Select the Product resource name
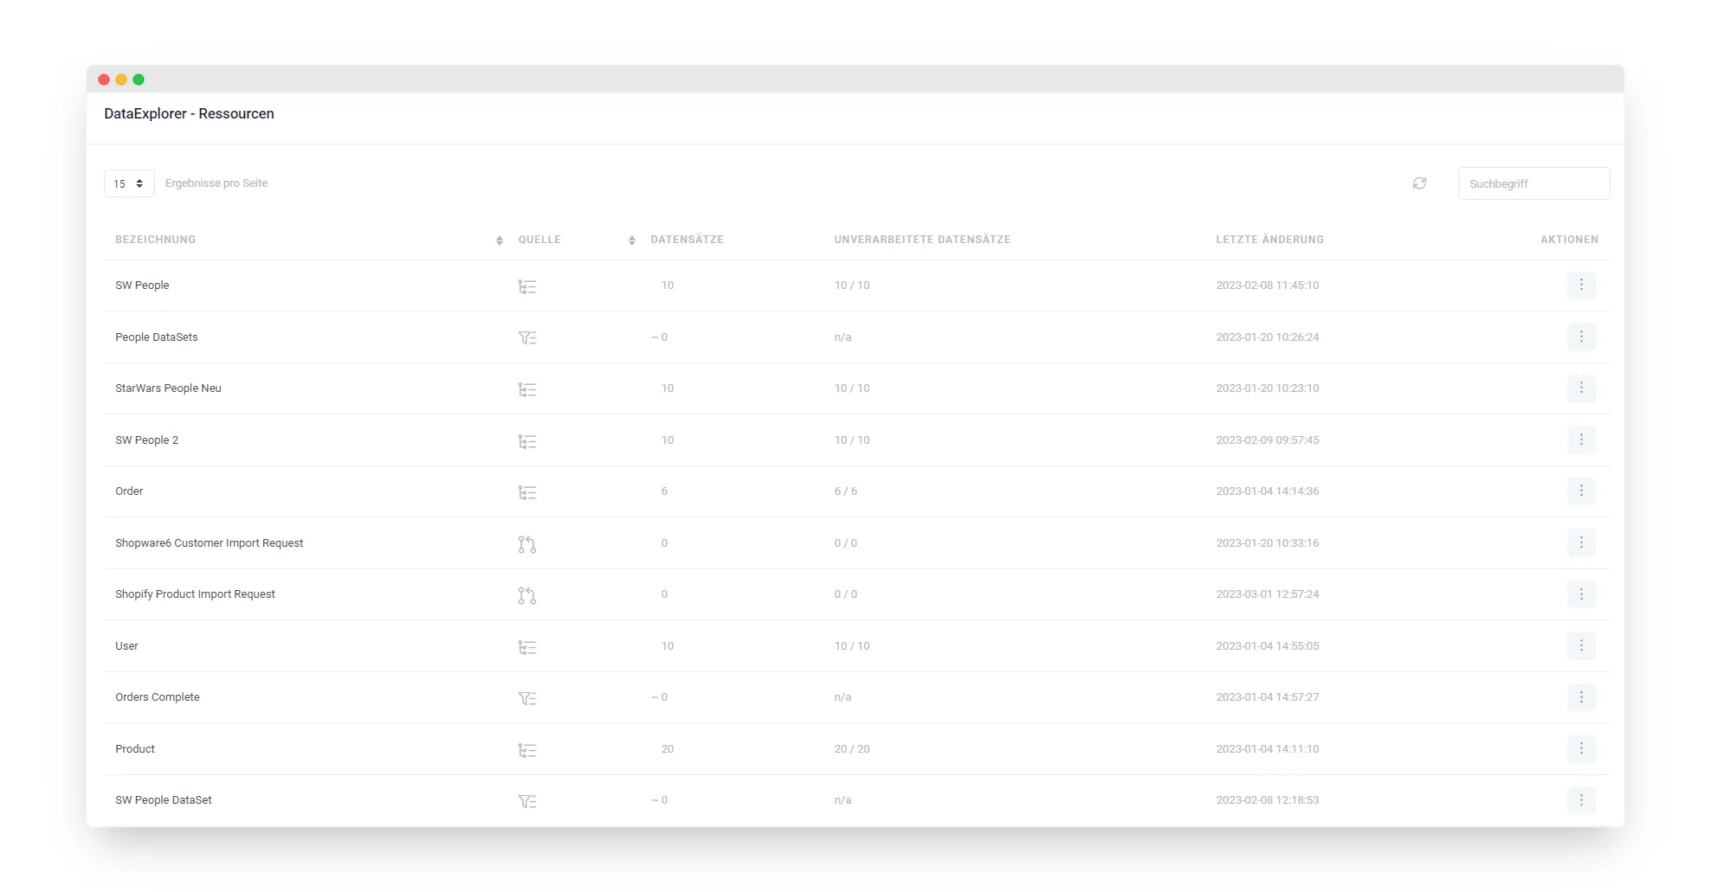1711x892 pixels. pyautogui.click(x=135, y=749)
